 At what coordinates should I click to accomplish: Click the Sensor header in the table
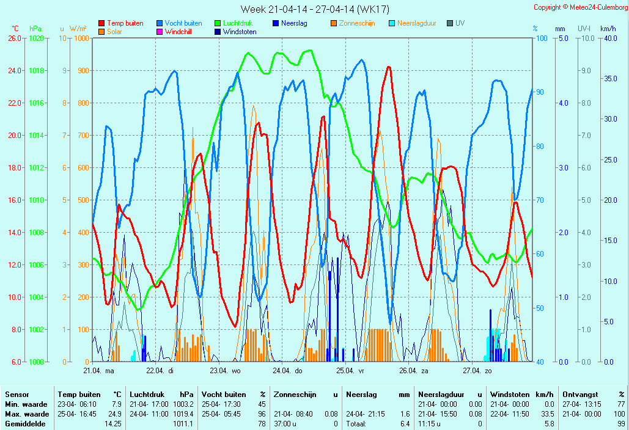[17, 395]
